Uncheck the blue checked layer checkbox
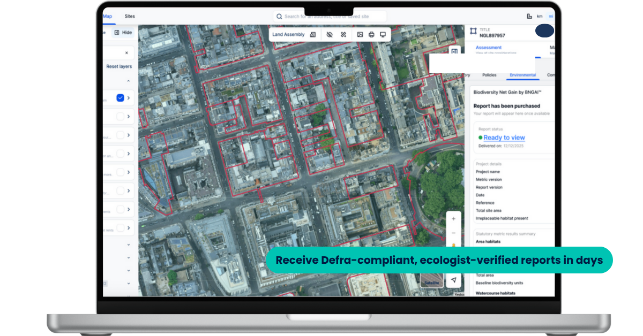This screenshot has height=336, width=643. [120, 98]
